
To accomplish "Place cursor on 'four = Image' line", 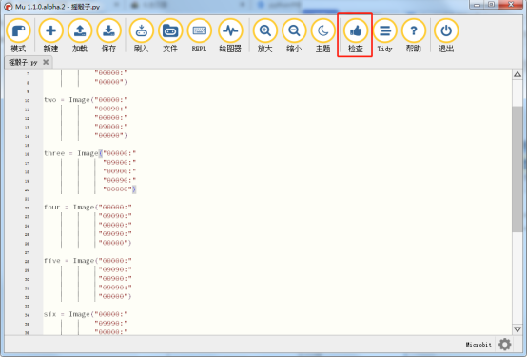I will [x=88, y=207].
